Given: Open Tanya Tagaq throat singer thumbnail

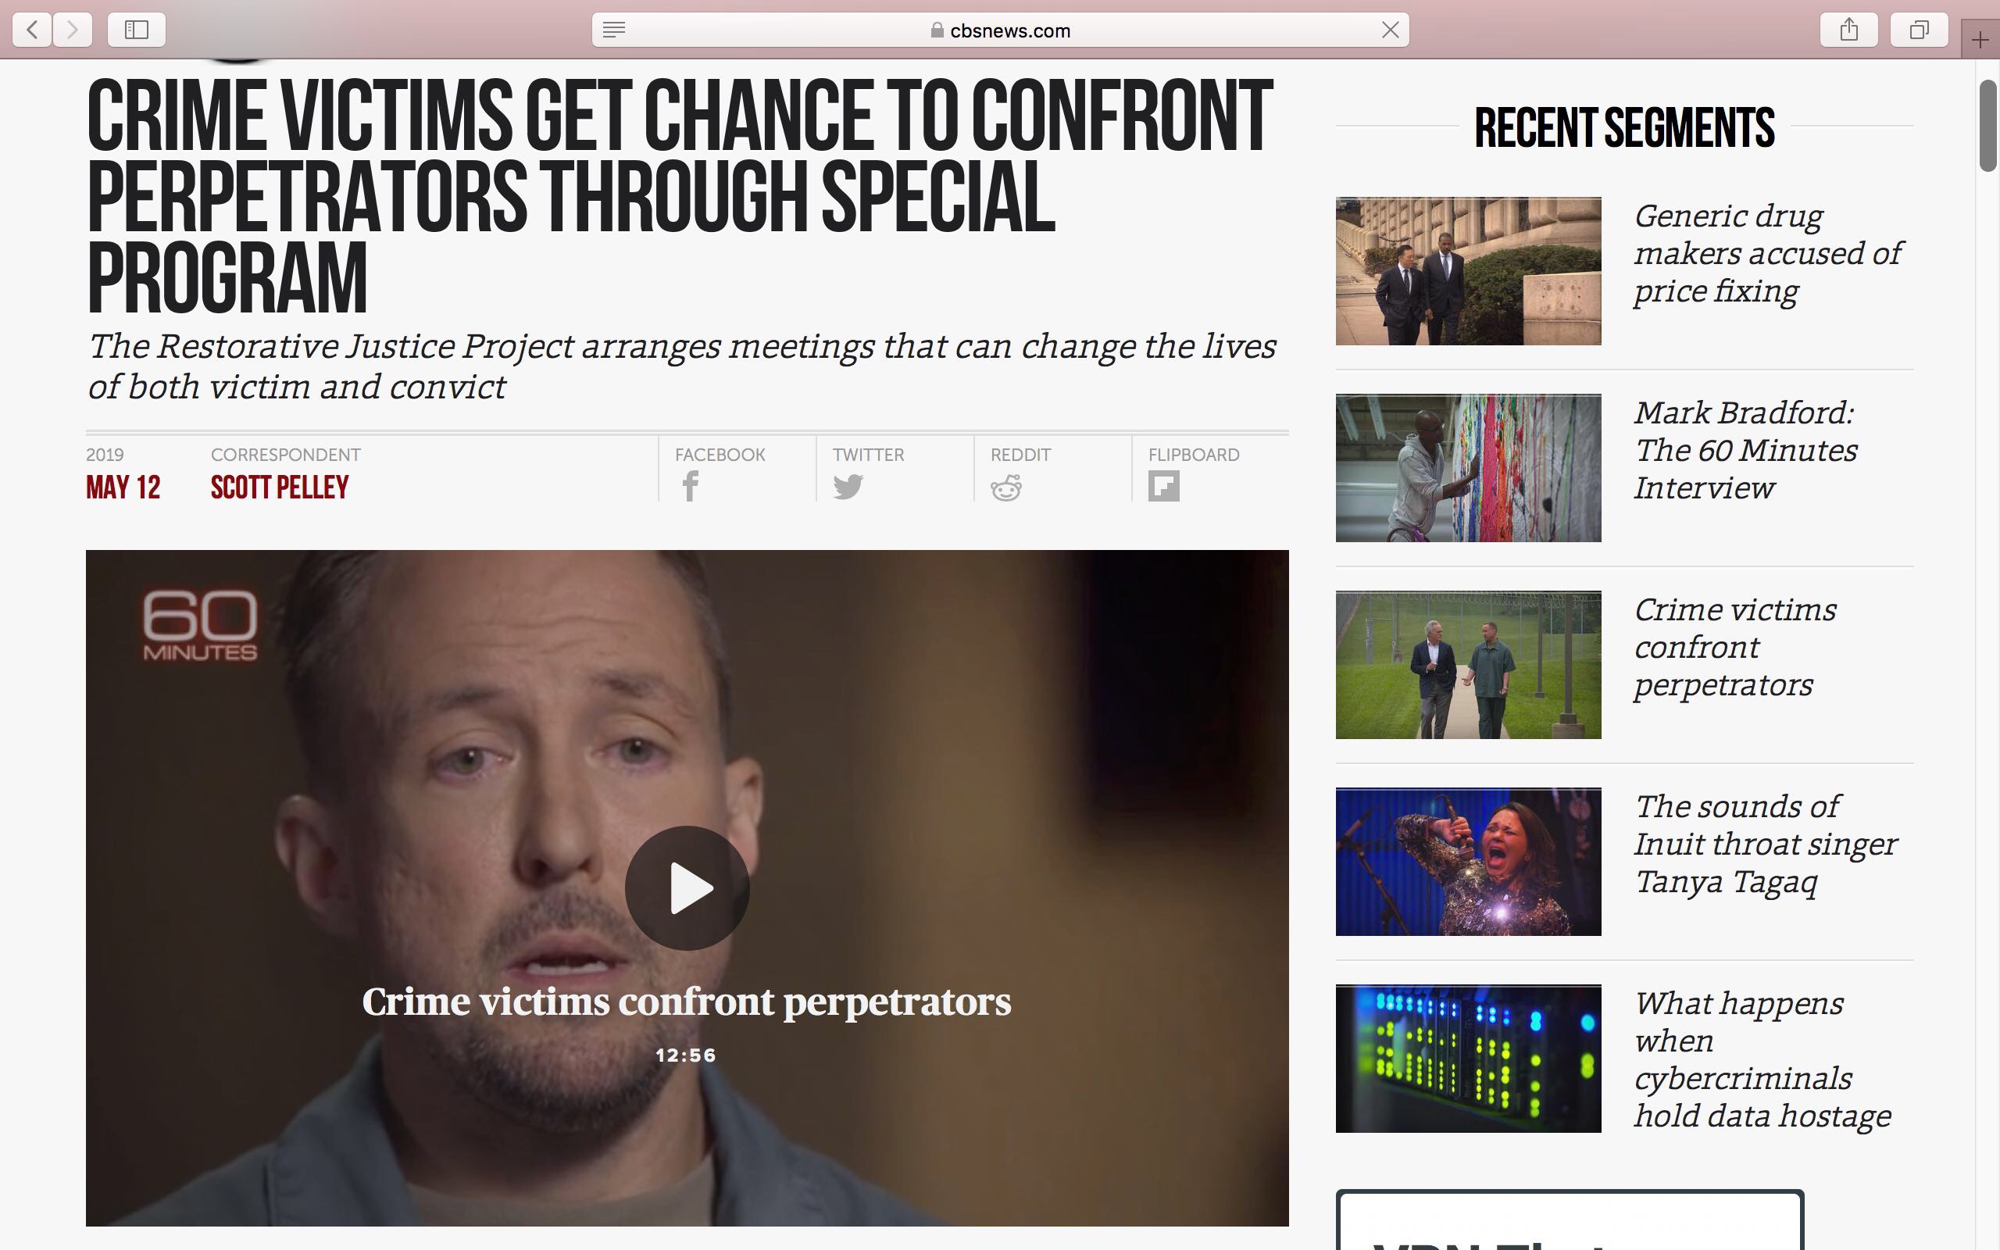Looking at the screenshot, I should pyautogui.click(x=1468, y=862).
